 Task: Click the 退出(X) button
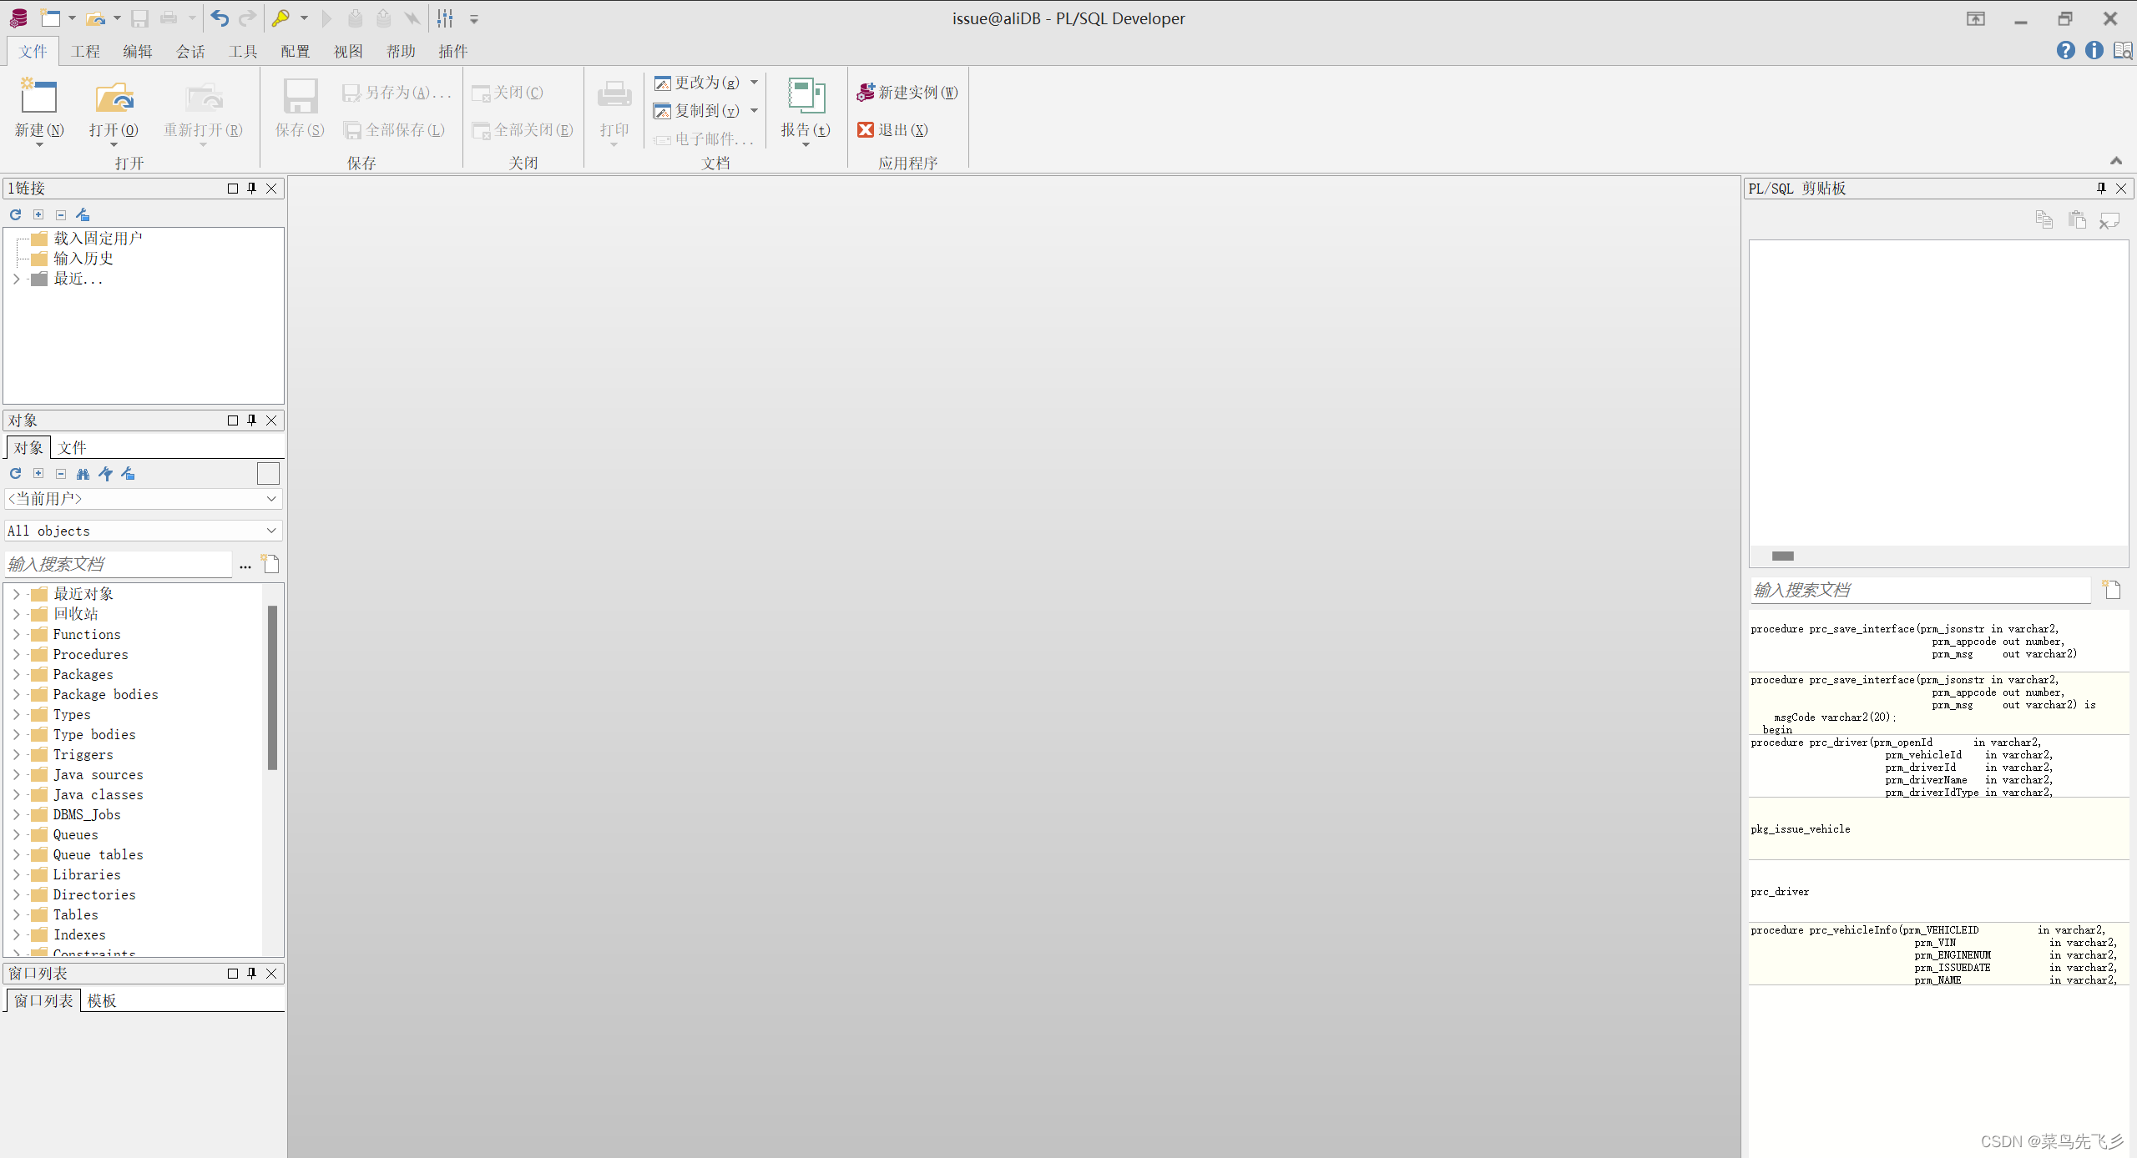pos(893,130)
